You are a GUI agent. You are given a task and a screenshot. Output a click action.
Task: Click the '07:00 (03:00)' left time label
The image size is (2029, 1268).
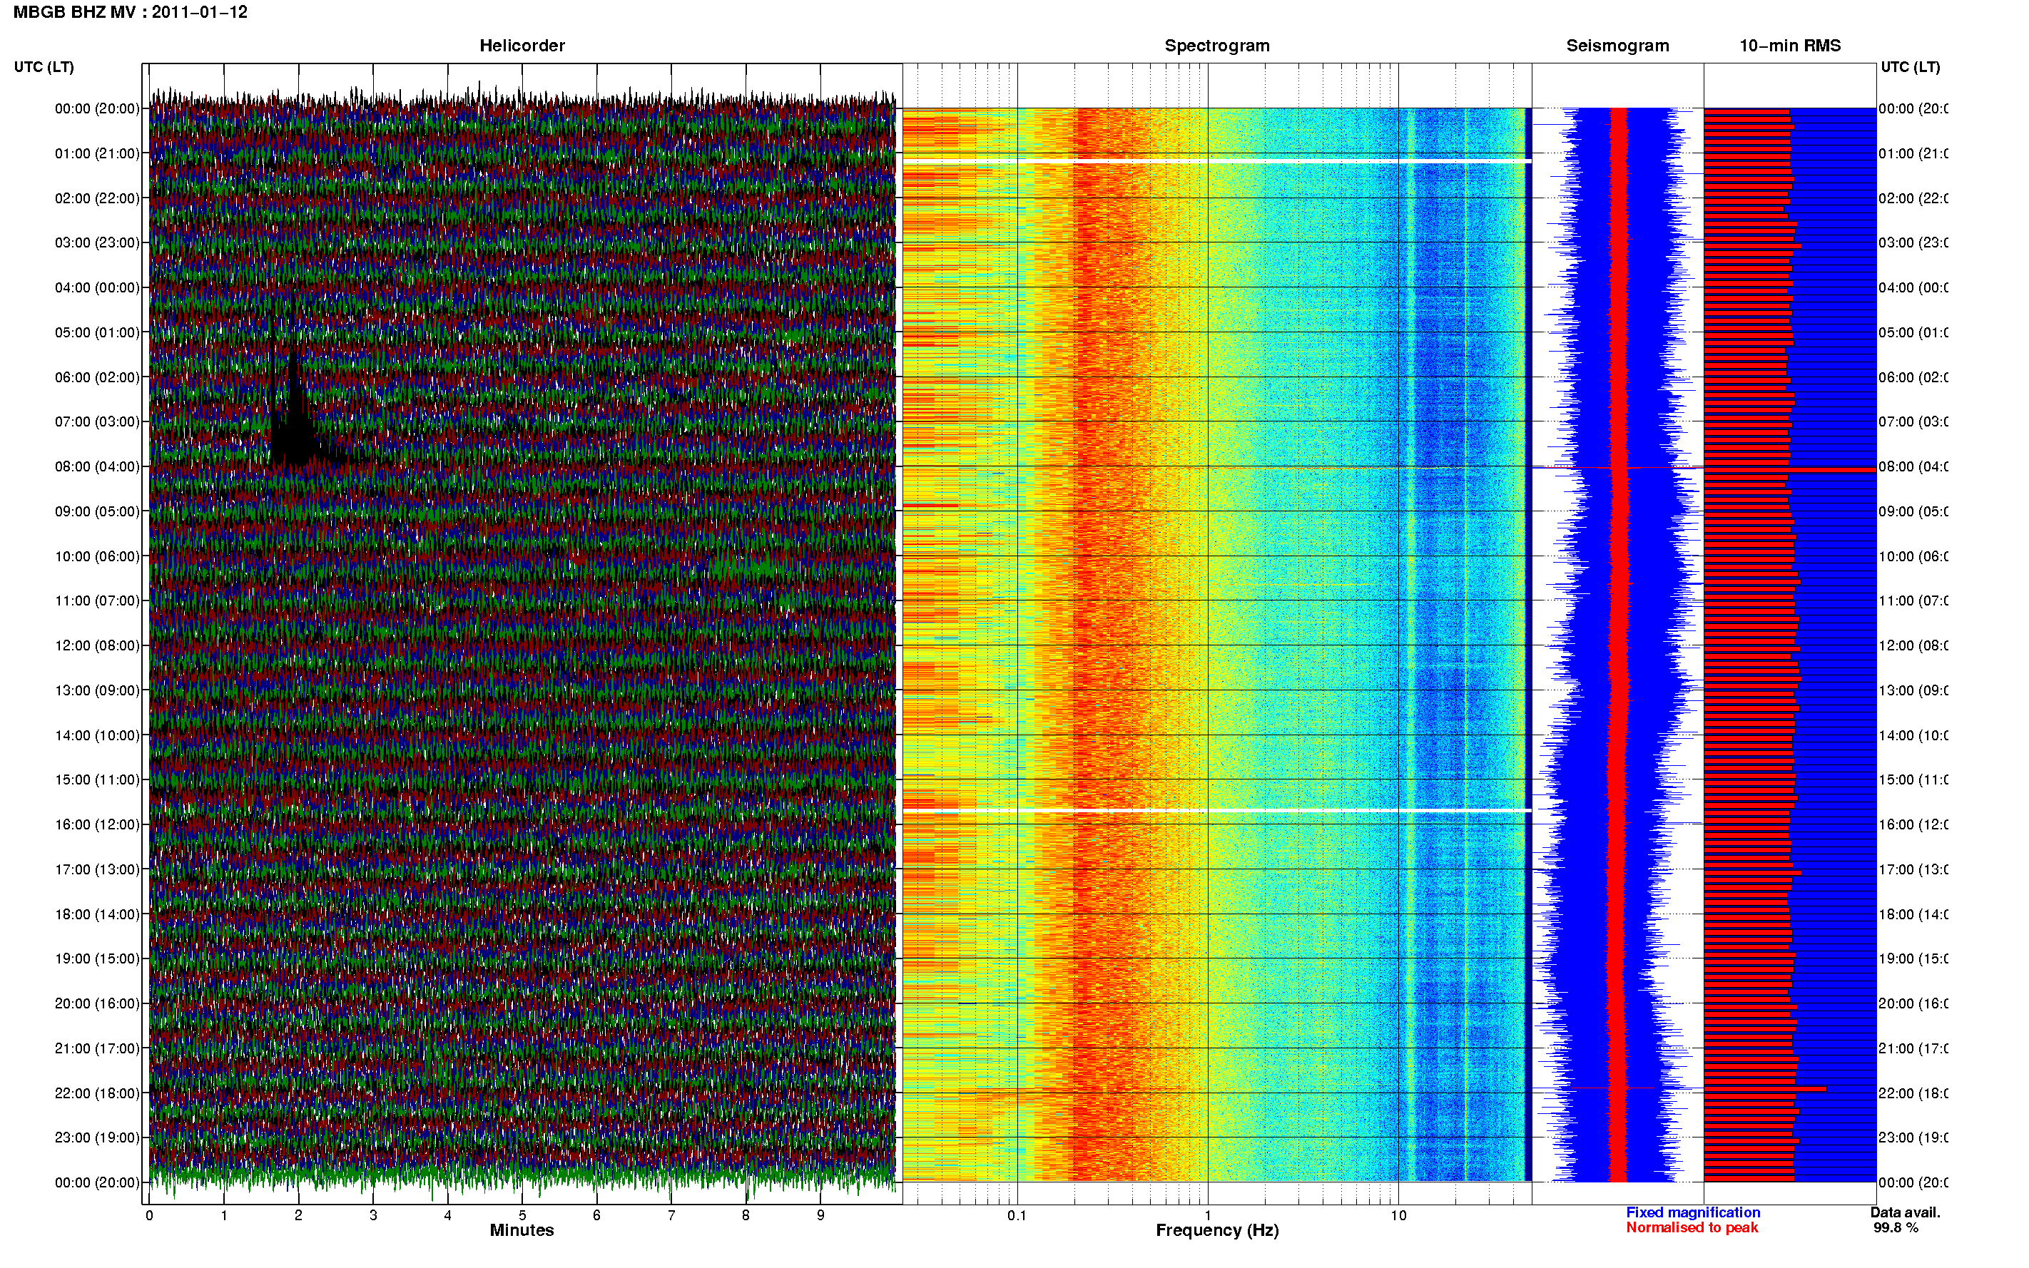pyautogui.click(x=97, y=421)
